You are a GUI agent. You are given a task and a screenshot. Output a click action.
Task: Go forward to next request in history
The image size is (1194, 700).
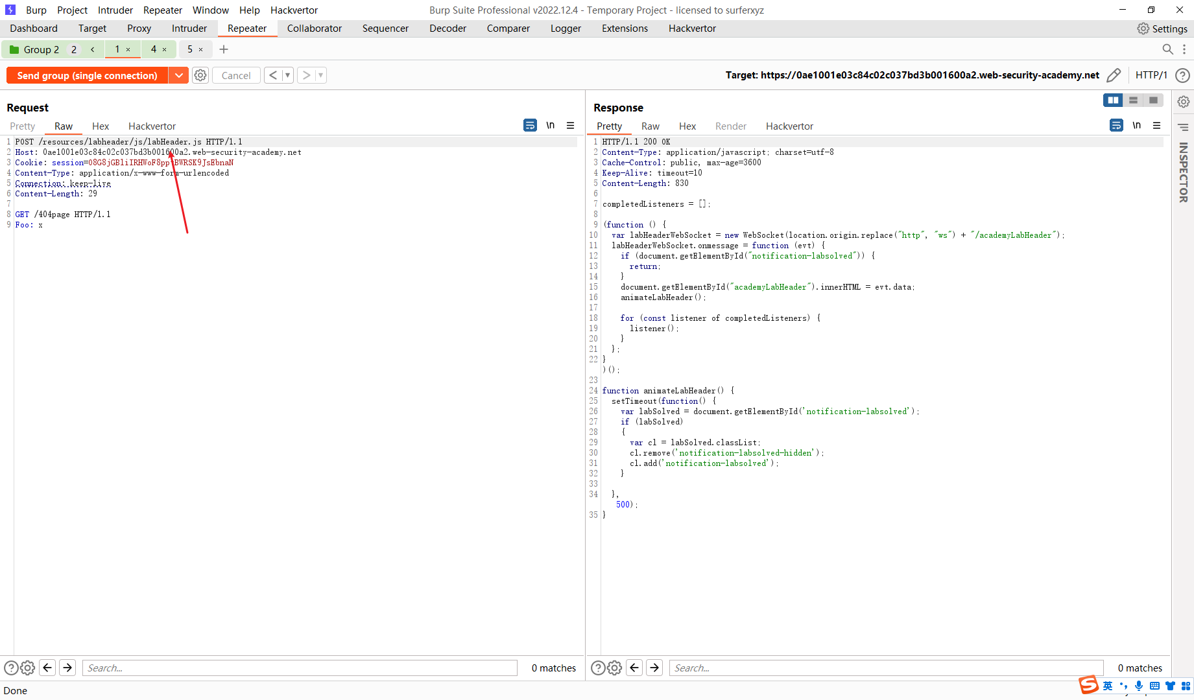(x=306, y=75)
